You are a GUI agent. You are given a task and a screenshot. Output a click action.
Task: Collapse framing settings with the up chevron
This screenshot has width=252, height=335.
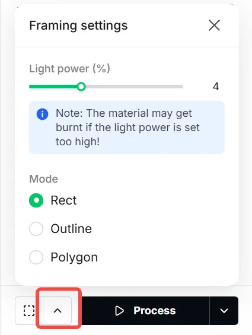tap(58, 311)
